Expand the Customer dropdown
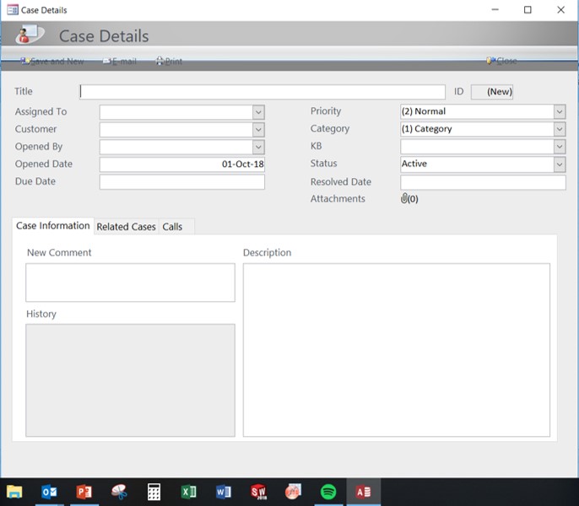 (x=258, y=130)
